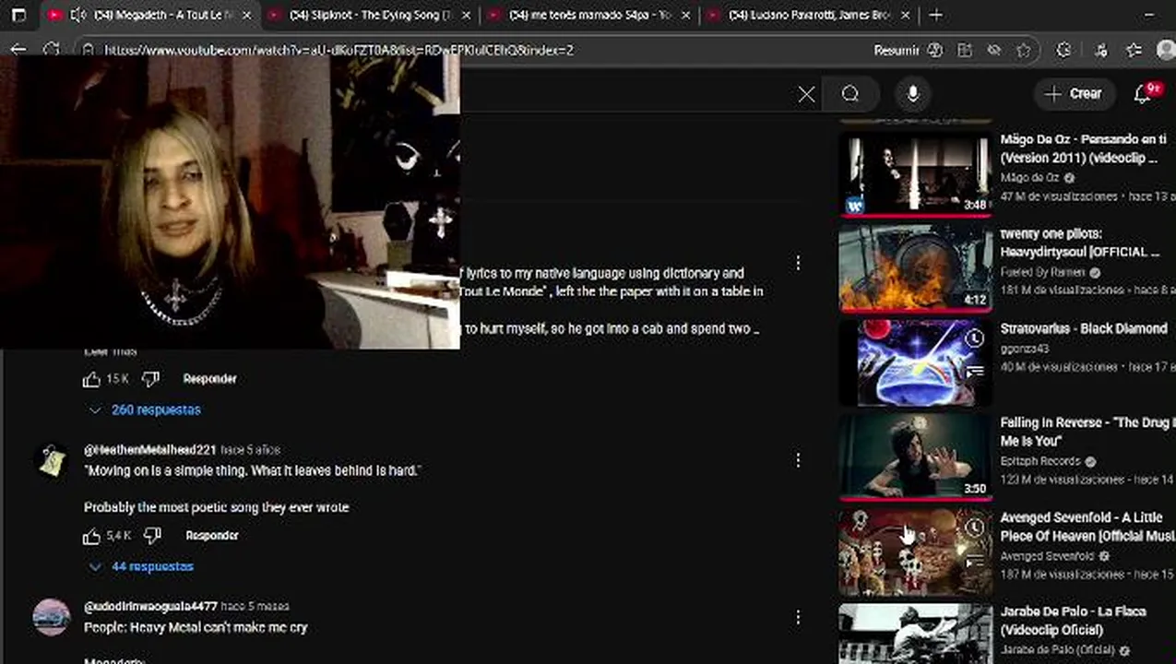This screenshot has height=664, width=1176.
Task: Click the Resumir button in address bar
Action: (908, 50)
